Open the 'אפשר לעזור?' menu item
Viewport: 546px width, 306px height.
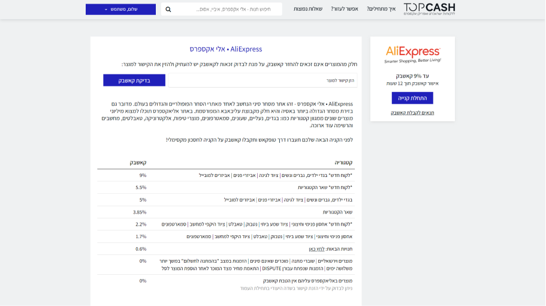pos(345,9)
